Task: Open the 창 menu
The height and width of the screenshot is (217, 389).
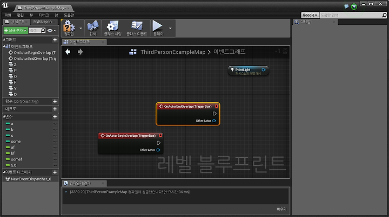Action: click(56, 15)
